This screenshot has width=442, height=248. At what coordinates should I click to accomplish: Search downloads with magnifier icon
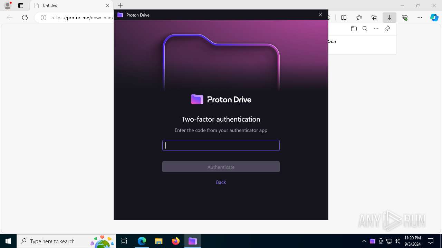pyautogui.click(x=365, y=29)
